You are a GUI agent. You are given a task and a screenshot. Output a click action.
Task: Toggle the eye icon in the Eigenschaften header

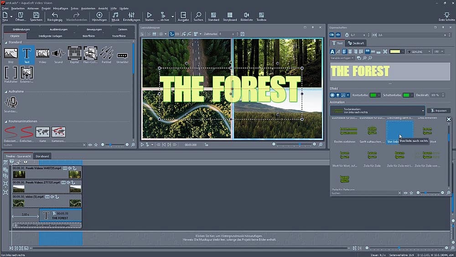tap(338, 35)
